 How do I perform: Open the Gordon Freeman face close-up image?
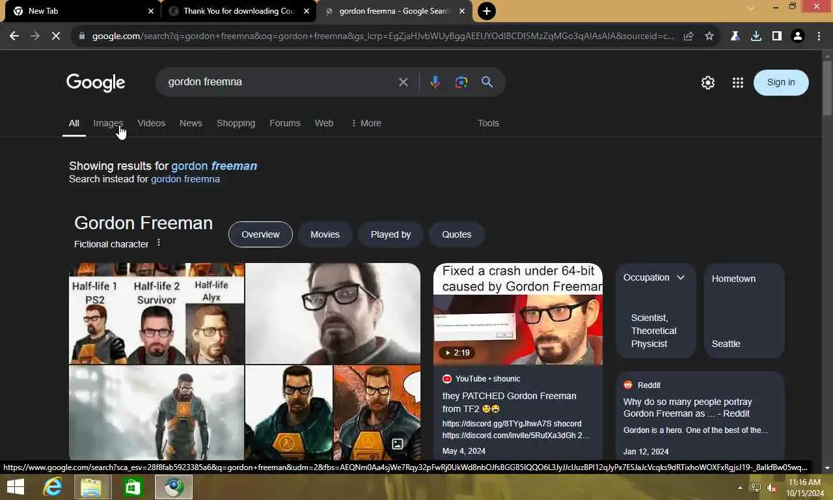coord(333,313)
